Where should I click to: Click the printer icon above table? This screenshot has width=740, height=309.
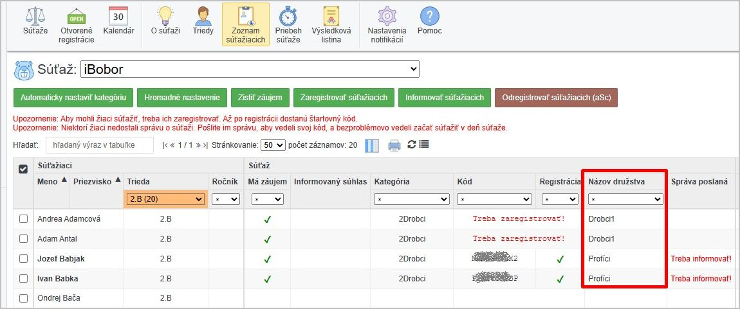click(x=394, y=145)
